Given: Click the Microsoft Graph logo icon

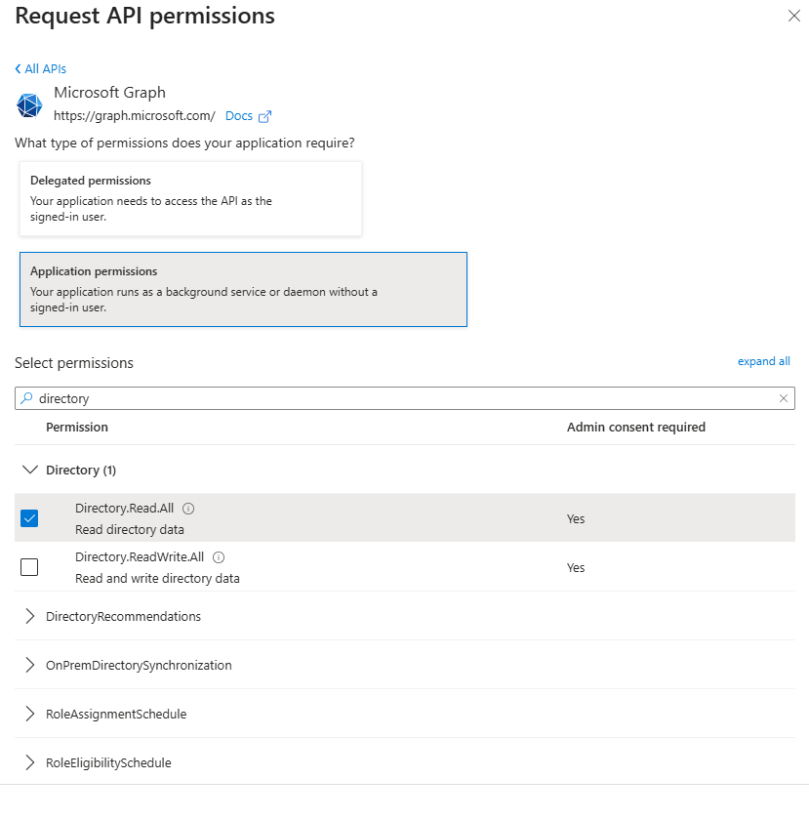Looking at the screenshot, I should [30, 104].
